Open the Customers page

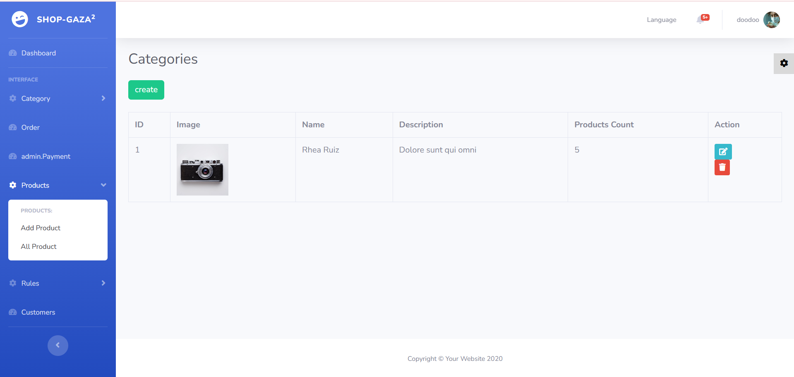[38, 312]
